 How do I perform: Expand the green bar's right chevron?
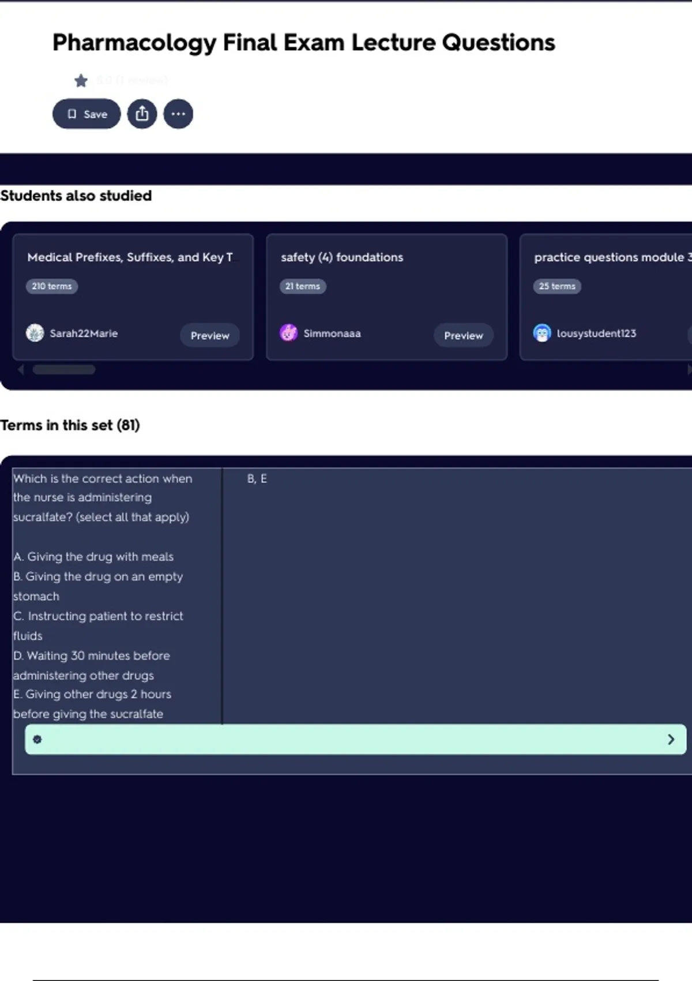point(671,739)
